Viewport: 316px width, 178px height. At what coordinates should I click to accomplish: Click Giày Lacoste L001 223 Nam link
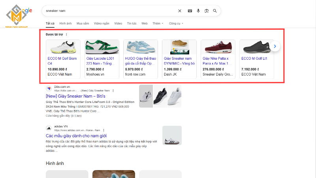[x=100, y=61]
